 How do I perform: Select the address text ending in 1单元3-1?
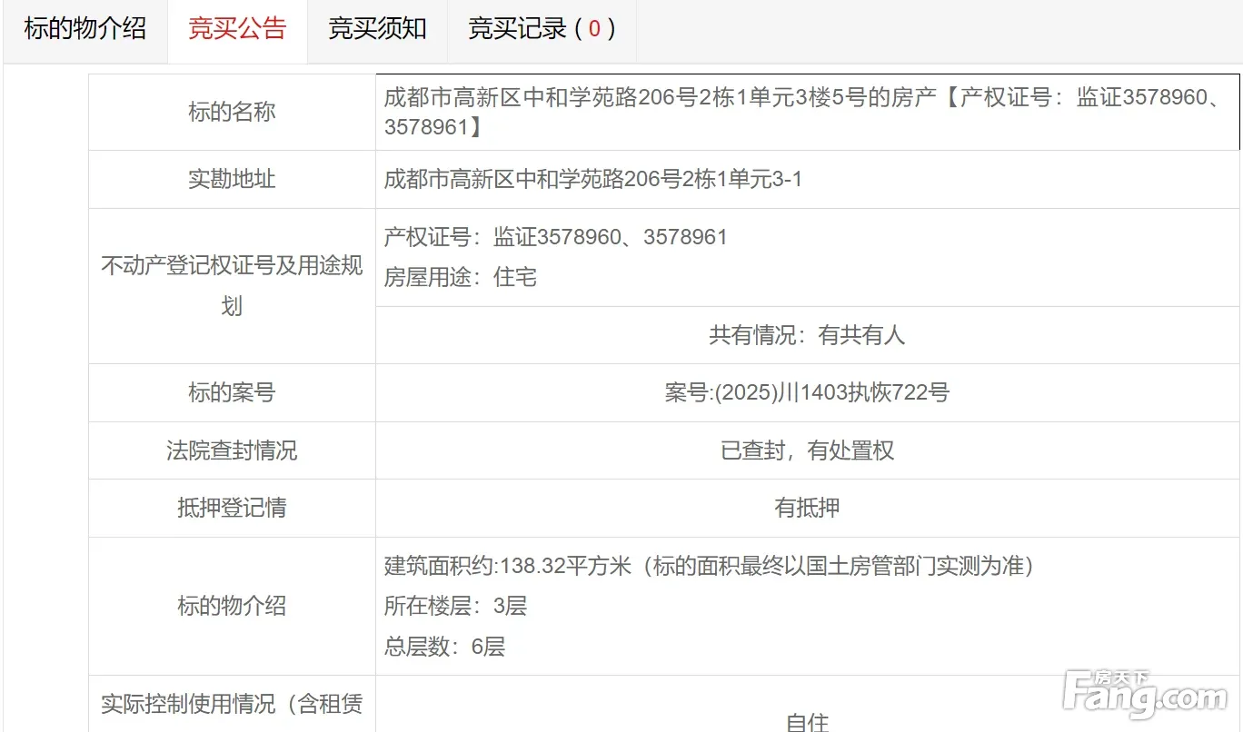click(592, 180)
